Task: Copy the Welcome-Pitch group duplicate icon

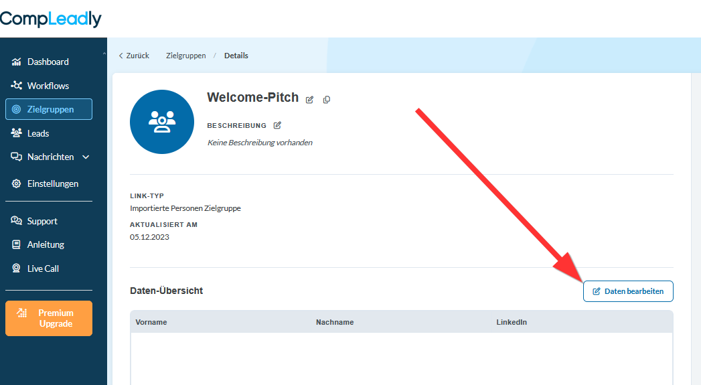Action: coord(327,99)
